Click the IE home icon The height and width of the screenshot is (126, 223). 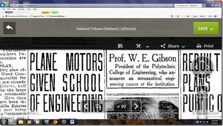(x=213, y=6)
